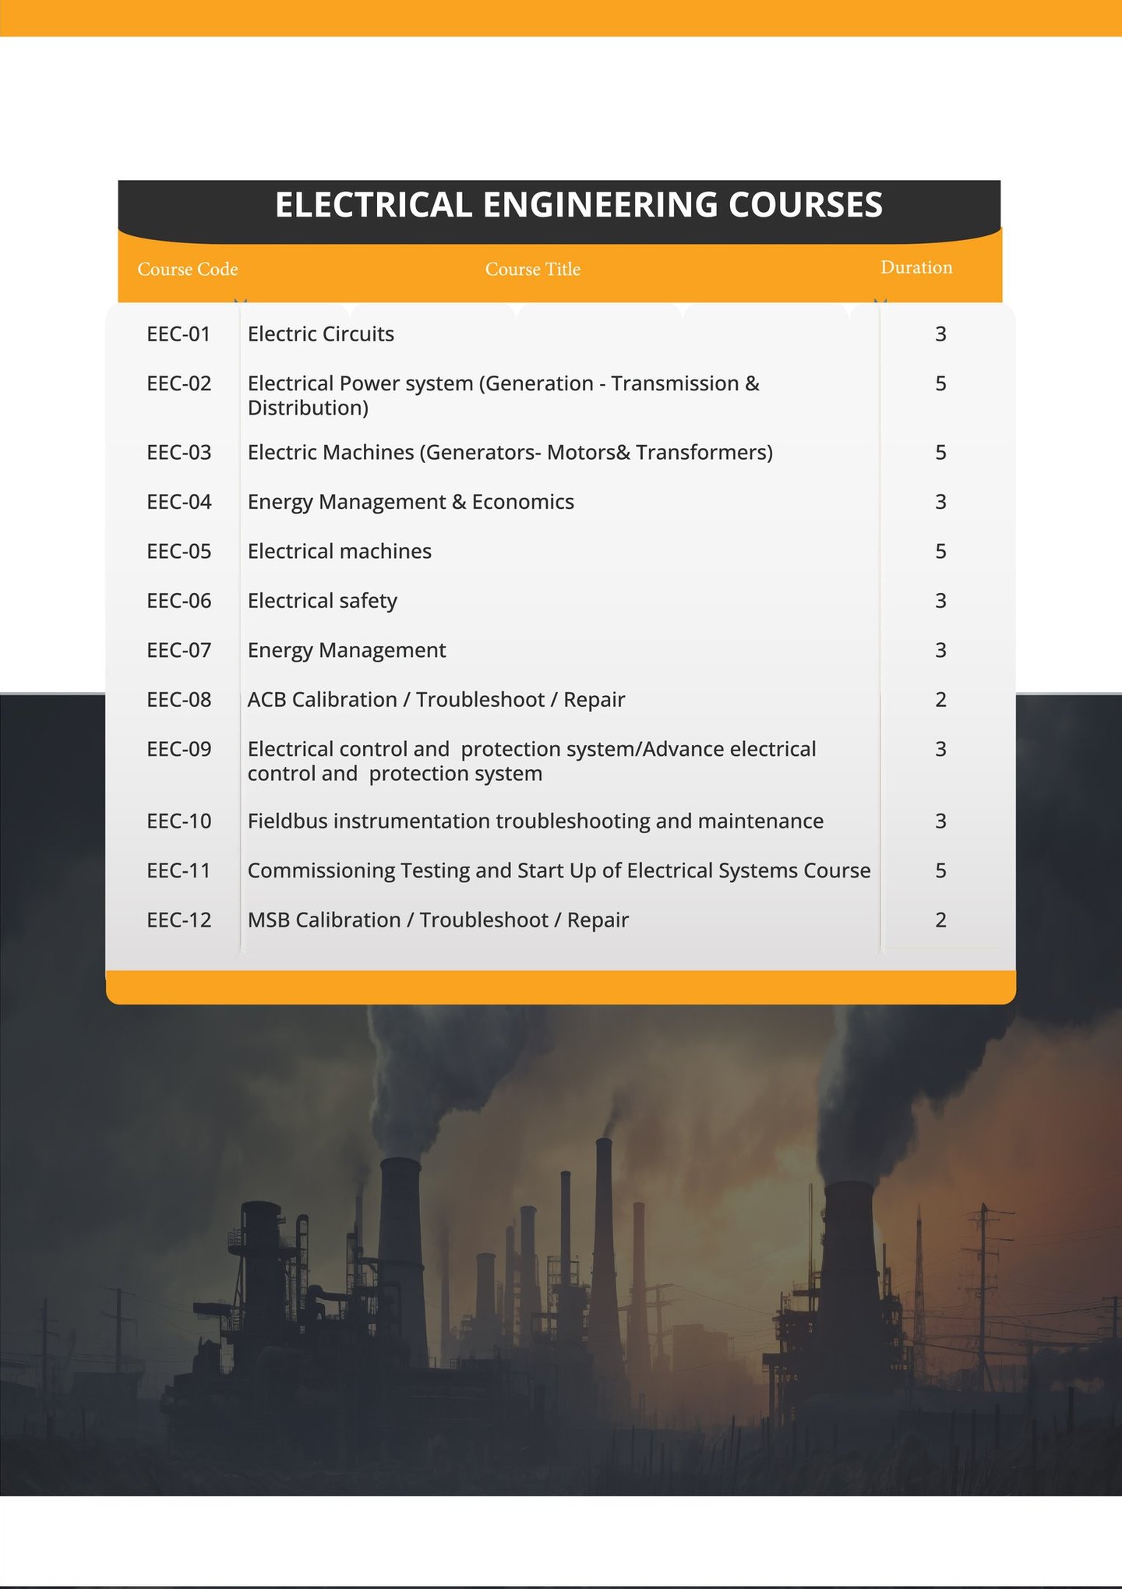Image resolution: width=1122 pixels, height=1589 pixels.
Task: Select course code EEC-07
Action: tap(179, 650)
